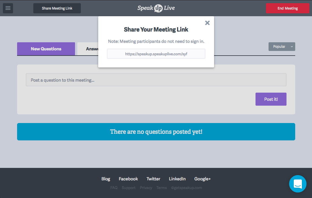312x198 pixels.
Task: Visit the Facebook page link
Action: coord(128,179)
